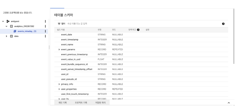Viewport: 240px width, 111px height.
Task: Click the data dataset icon
Action: [x=11, y=36]
